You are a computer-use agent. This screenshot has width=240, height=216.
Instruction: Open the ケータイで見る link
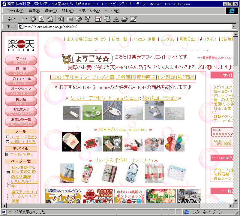[x=22, y=154]
